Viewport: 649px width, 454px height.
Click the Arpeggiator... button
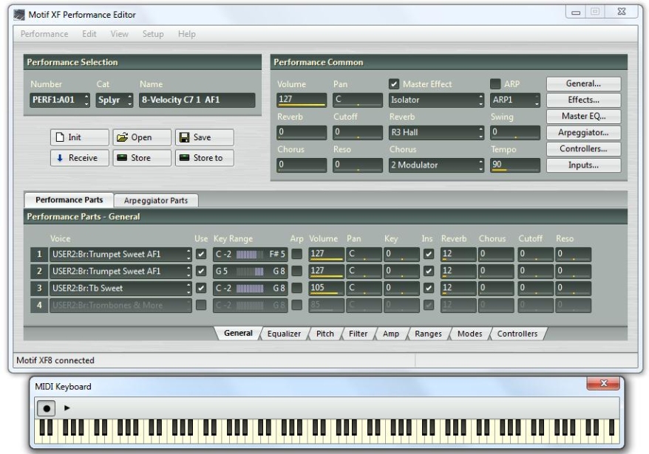(x=583, y=132)
